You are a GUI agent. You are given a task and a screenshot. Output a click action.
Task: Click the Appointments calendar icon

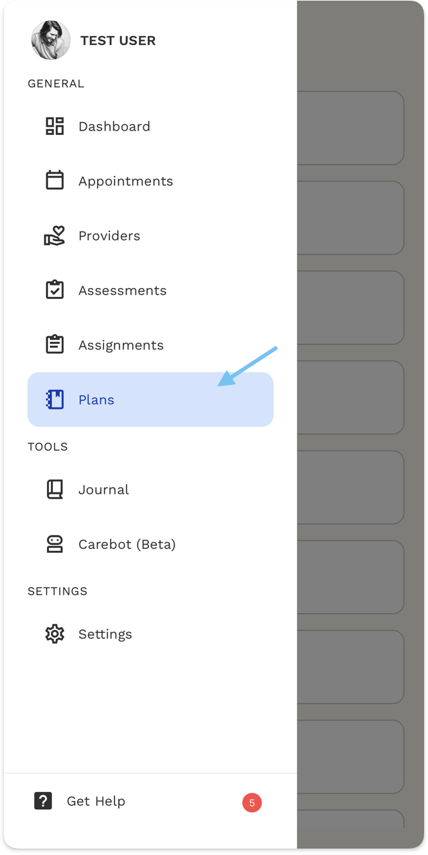tap(55, 181)
